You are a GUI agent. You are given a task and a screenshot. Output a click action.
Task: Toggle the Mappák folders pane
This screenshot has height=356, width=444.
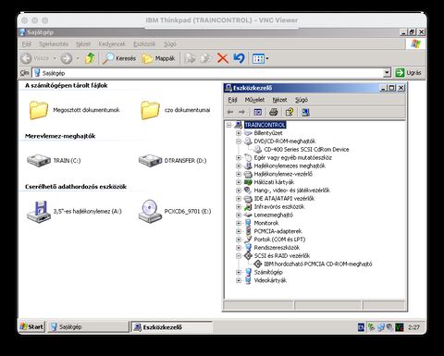(158, 58)
